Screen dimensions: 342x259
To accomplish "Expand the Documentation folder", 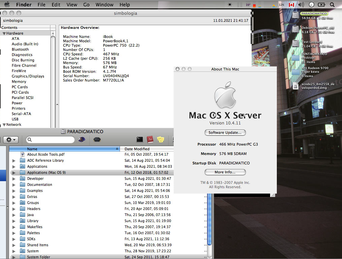I will pyautogui.click(x=14, y=185).
